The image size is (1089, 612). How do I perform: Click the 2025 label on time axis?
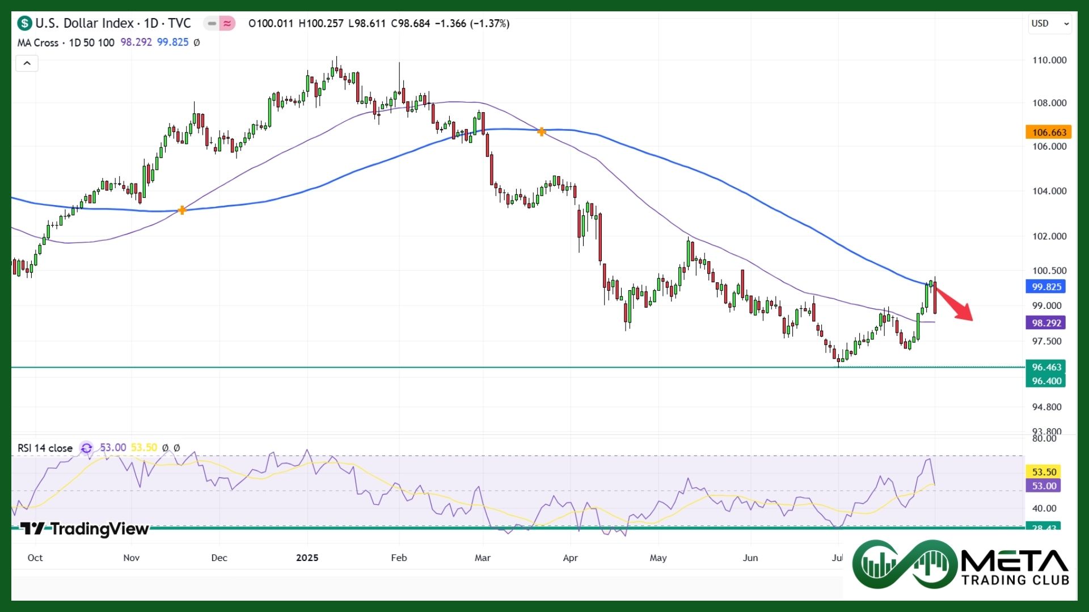click(307, 558)
